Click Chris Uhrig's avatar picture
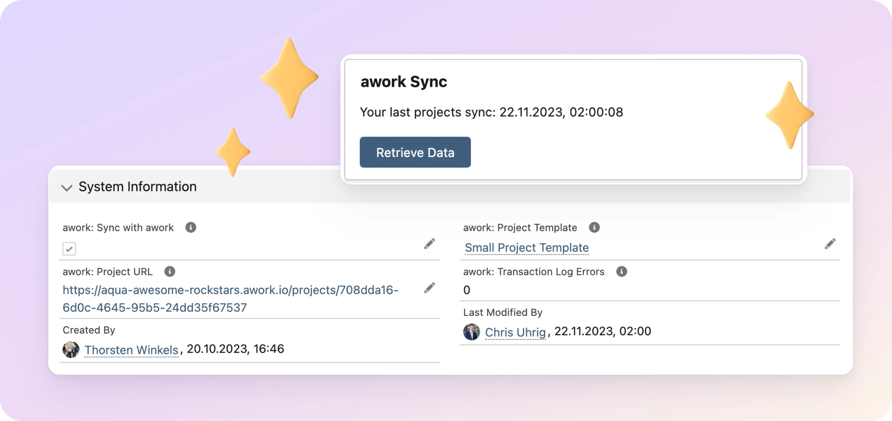This screenshot has width=892, height=421. [471, 332]
